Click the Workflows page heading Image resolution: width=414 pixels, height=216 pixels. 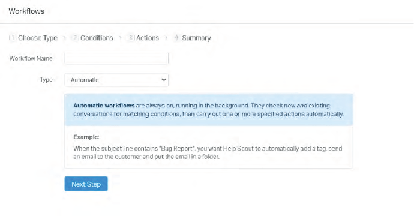[26, 11]
